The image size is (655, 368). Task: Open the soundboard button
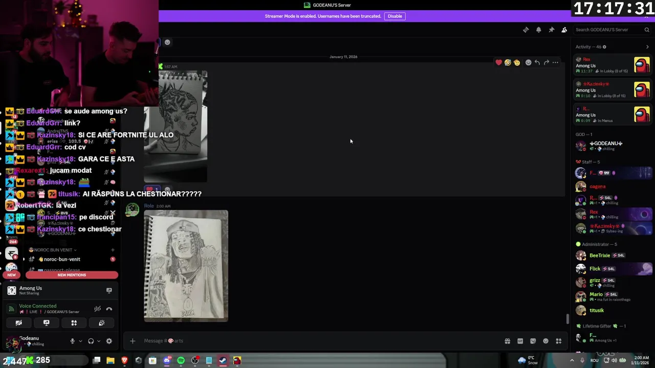click(101, 323)
